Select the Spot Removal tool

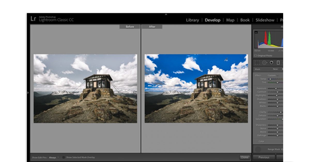click(x=264, y=62)
